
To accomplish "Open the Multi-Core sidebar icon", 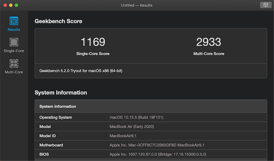I will pyautogui.click(x=14, y=63).
